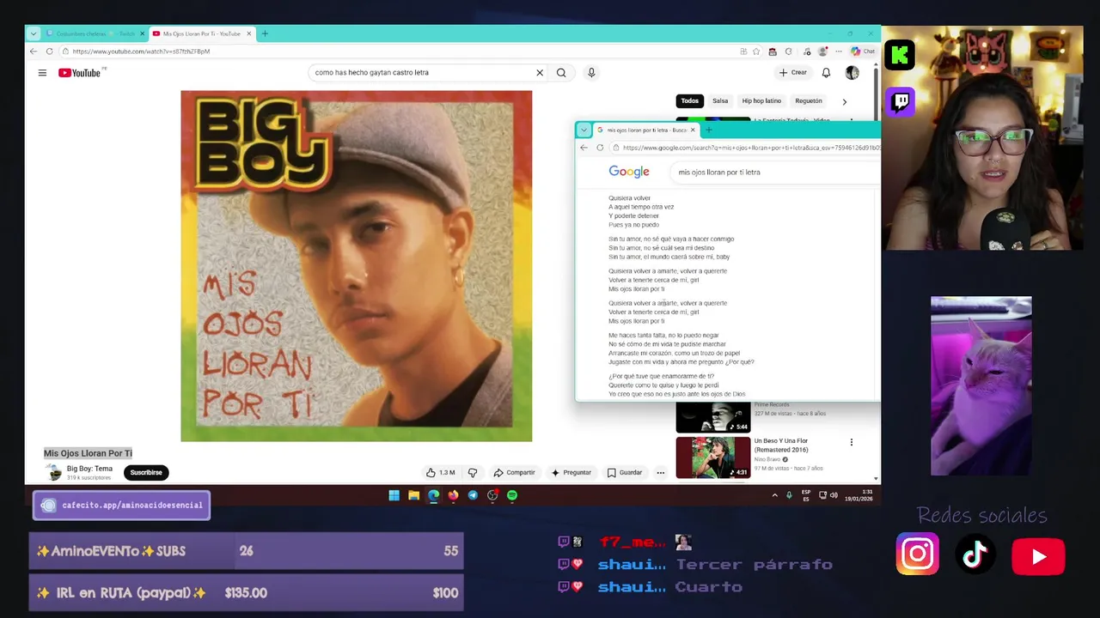
Task: Like the video showing 1.3 M
Action: click(440, 472)
